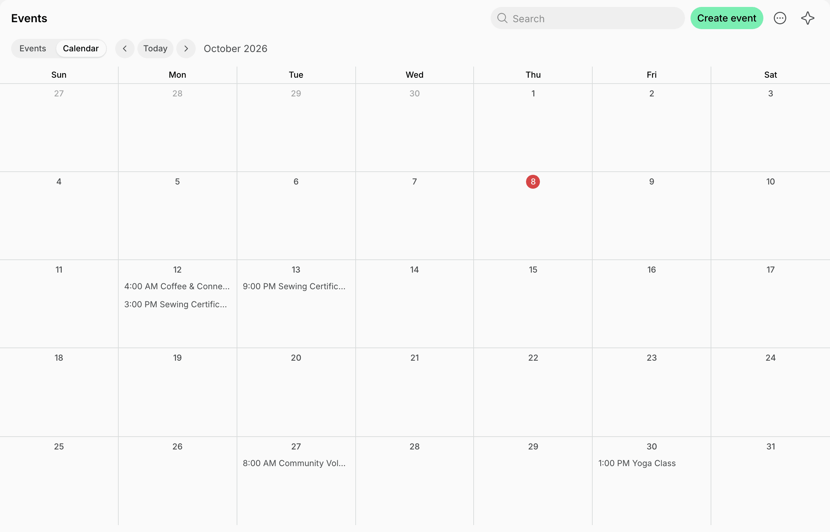
Task: Click the Events page title
Action: (29, 18)
